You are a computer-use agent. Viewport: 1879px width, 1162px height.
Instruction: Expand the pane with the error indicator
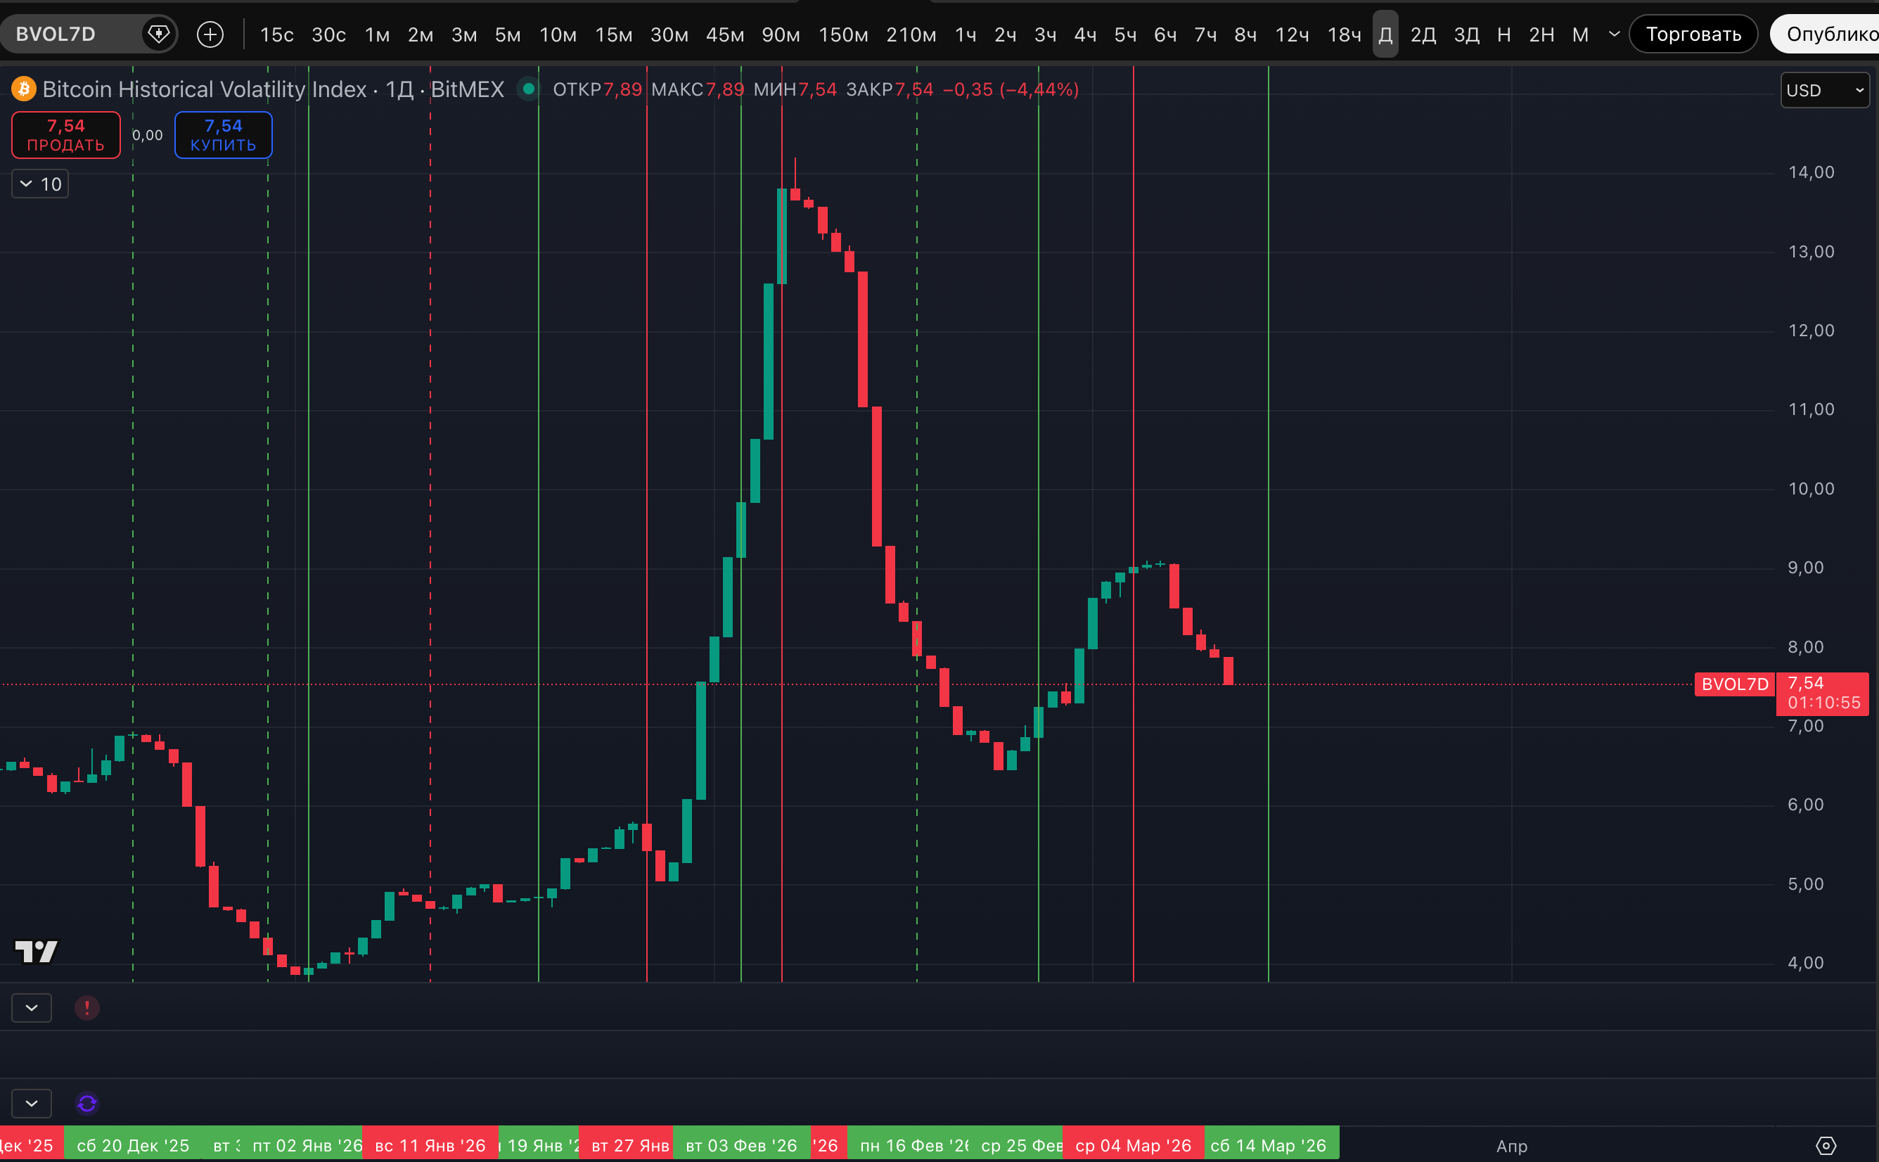pyautogui.click(x=32, y=1007)
